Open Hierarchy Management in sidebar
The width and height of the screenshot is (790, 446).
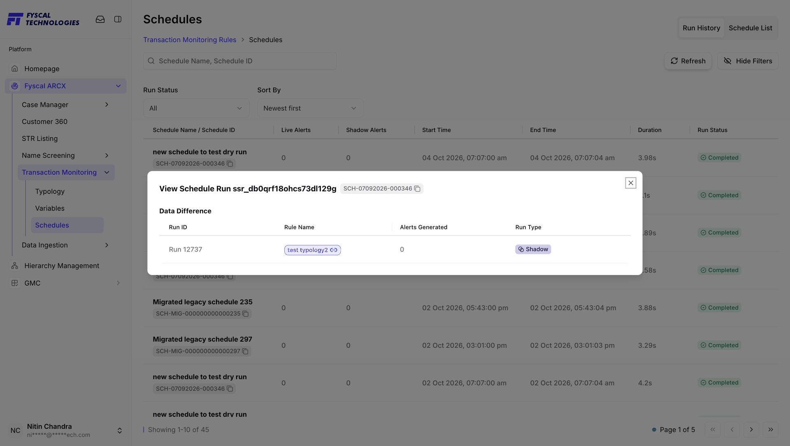point(62,266)
